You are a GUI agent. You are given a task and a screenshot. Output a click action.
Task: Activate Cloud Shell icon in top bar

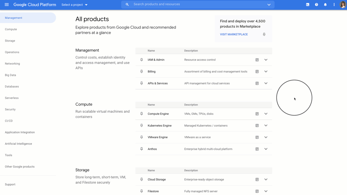click(x=308, y=5)
